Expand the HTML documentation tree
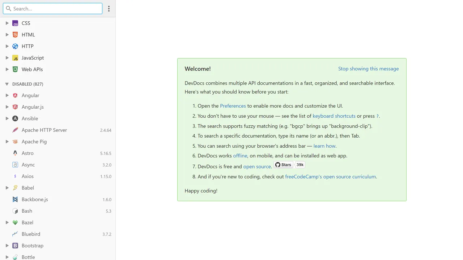463x260 pixels. 7,35
